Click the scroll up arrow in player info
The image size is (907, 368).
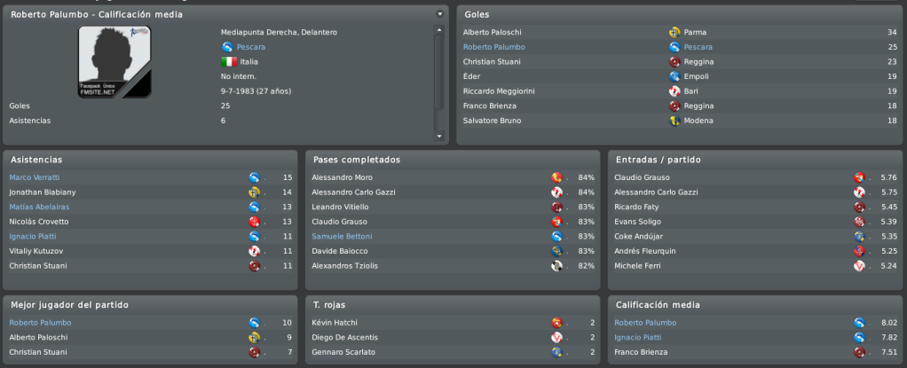439,29
